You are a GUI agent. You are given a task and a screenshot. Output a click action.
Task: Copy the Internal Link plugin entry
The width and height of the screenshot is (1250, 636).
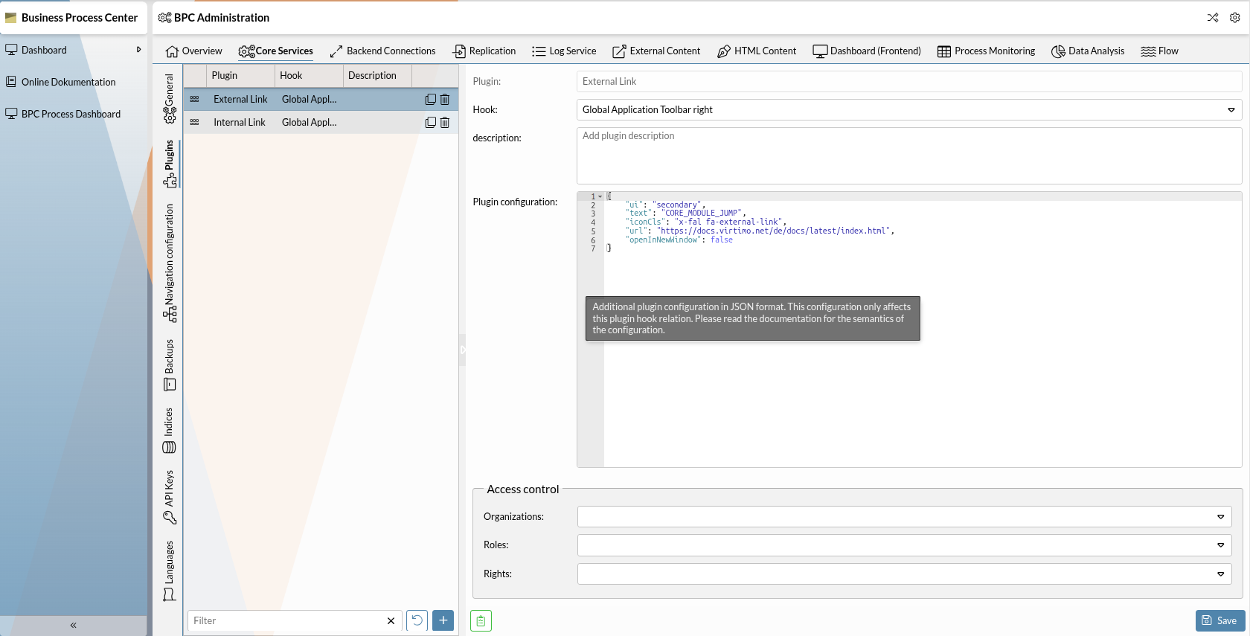430,122
